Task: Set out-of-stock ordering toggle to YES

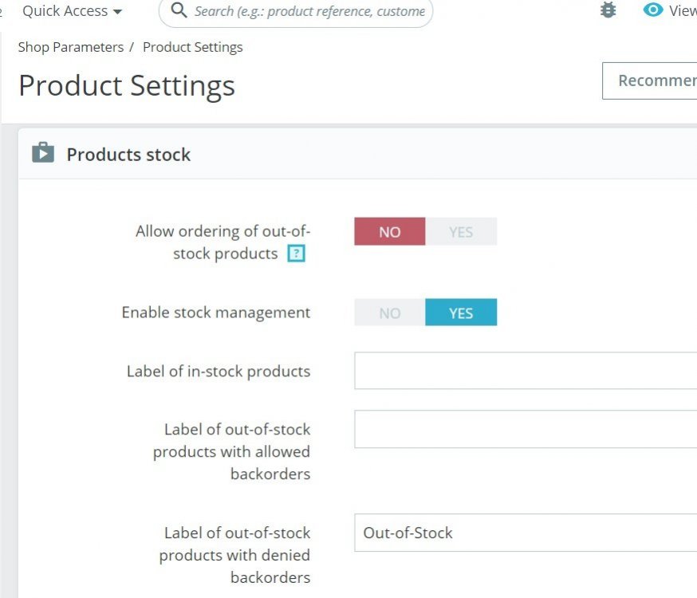Action: tap(461, 232)
